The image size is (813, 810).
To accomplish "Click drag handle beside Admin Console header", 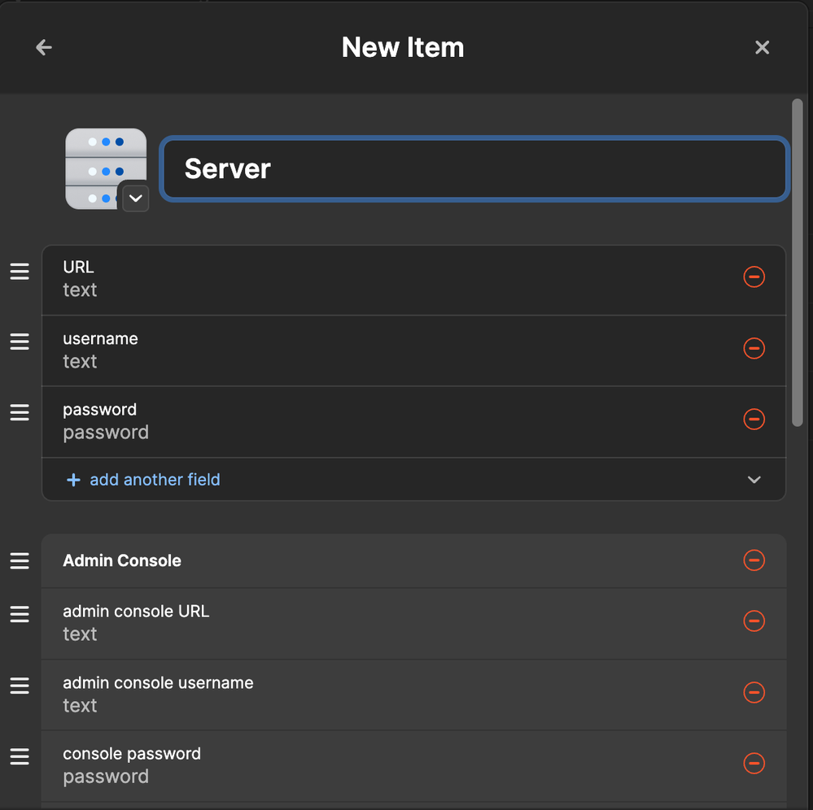I will tap(20, 560).
